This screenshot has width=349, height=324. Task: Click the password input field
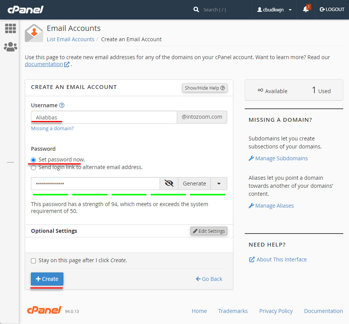95,184
